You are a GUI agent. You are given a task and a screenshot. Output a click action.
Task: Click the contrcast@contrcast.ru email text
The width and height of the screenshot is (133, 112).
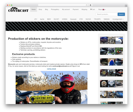pyautogui.click(x=60, y=66)
